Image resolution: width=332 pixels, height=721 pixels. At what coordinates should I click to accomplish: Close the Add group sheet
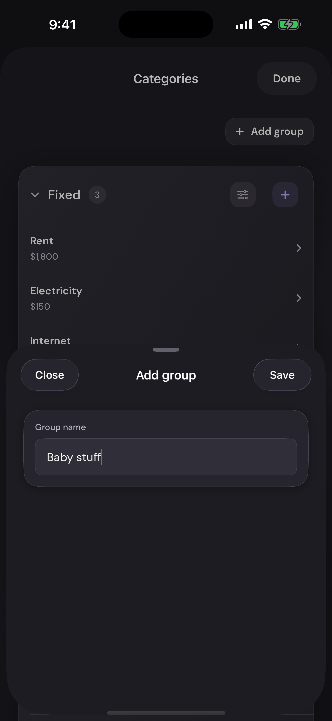50,375
